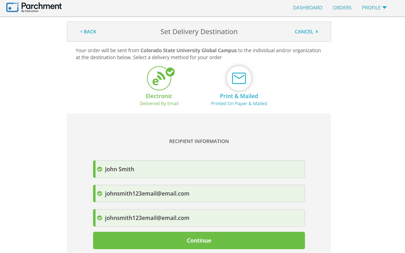Image resolution: width=405 pixels, height=253 pixels.
Task: Expand the Profile dropdown arrow
Action: tap(385, 8)
